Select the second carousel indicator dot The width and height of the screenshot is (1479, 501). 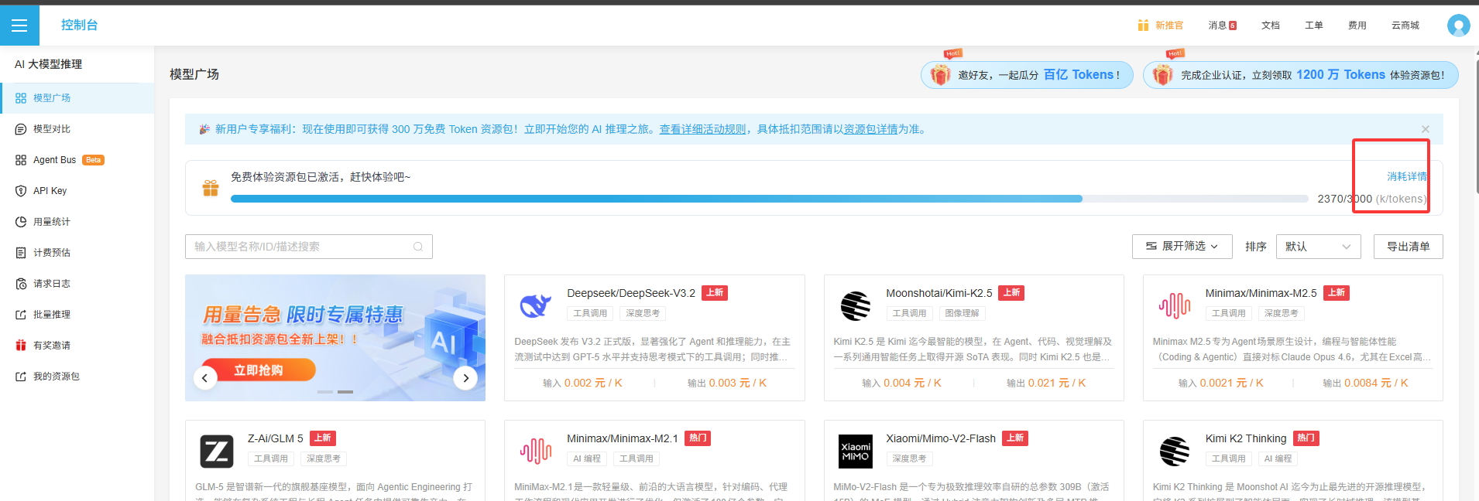[345, 392]
